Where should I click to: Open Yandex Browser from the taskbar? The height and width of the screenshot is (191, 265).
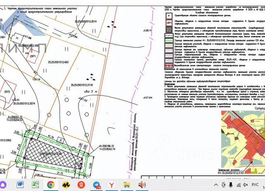(x=111, y=185)
